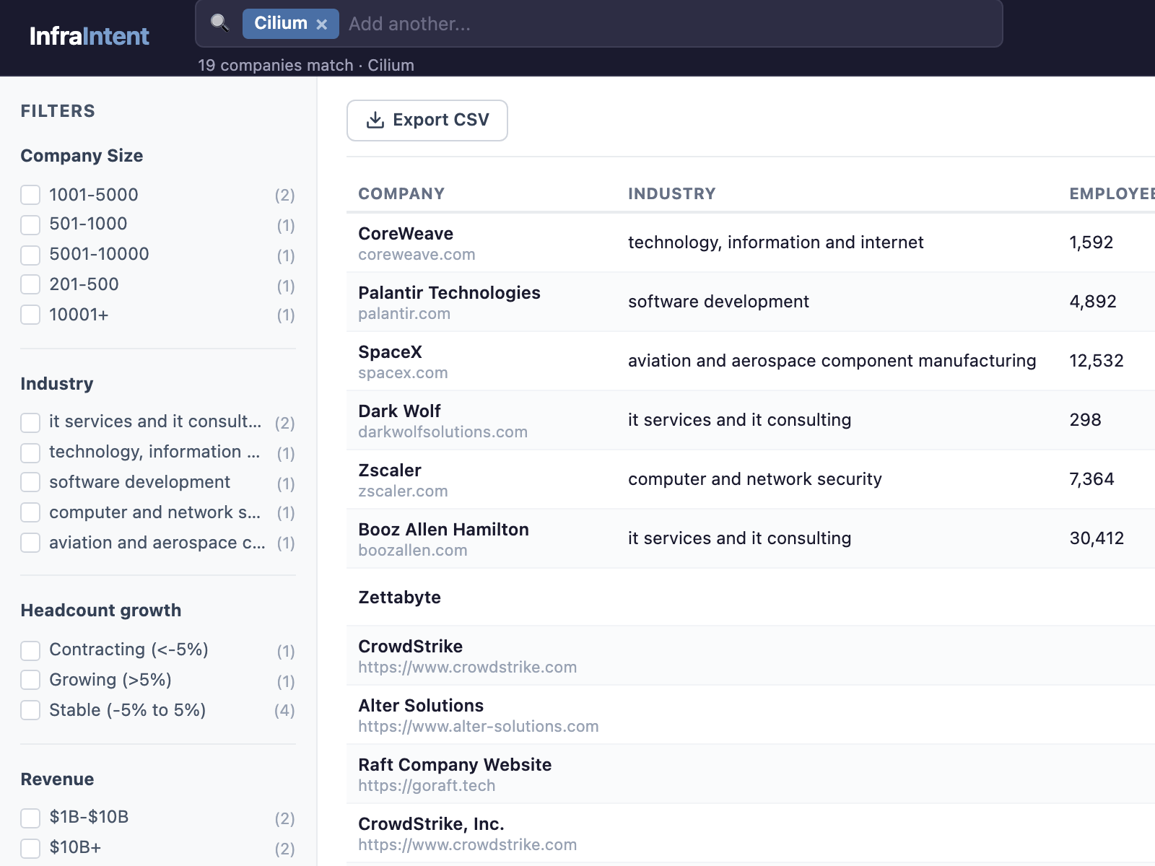Visit the palantir.com link

(x=404, y=313)
